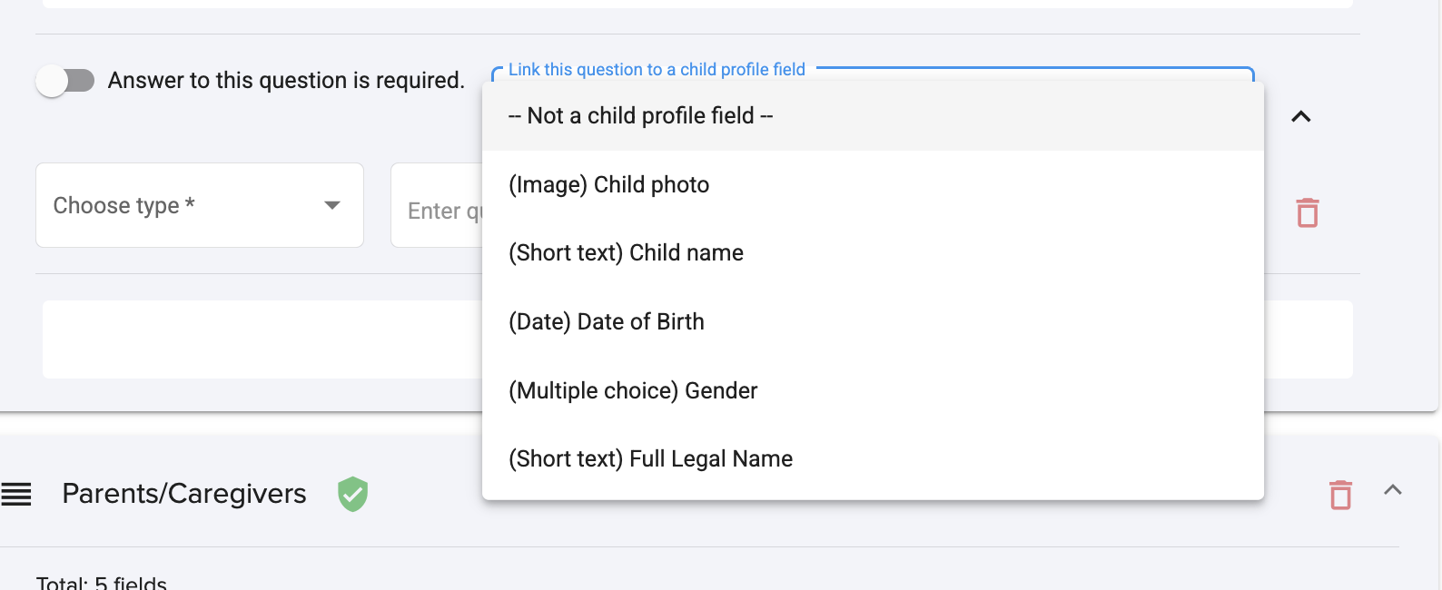Image resolution: width=1442 pixels, height=590 pixels.
Task: Click the Enter question text field
Action: tap(438, 211)
